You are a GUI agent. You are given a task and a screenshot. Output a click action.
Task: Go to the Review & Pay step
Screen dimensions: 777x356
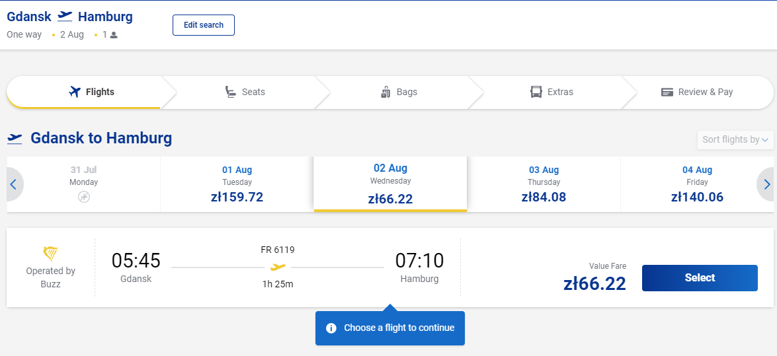click(x=697, y=92)
